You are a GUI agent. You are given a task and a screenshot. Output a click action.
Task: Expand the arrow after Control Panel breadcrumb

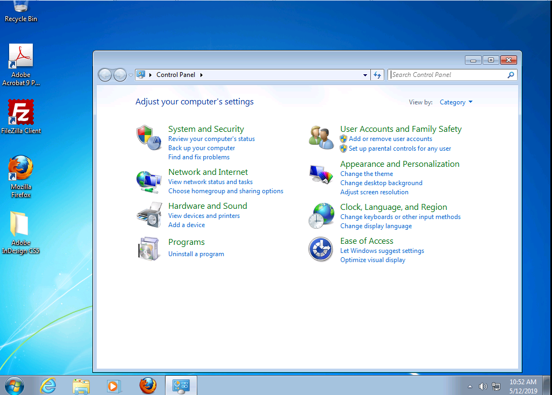[202, 75]
